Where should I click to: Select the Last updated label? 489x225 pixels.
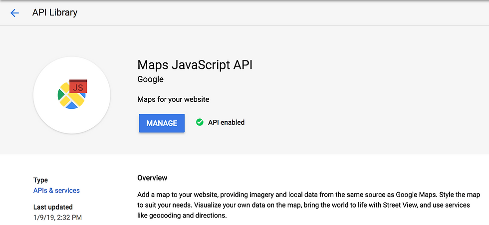tap(53, 207)
